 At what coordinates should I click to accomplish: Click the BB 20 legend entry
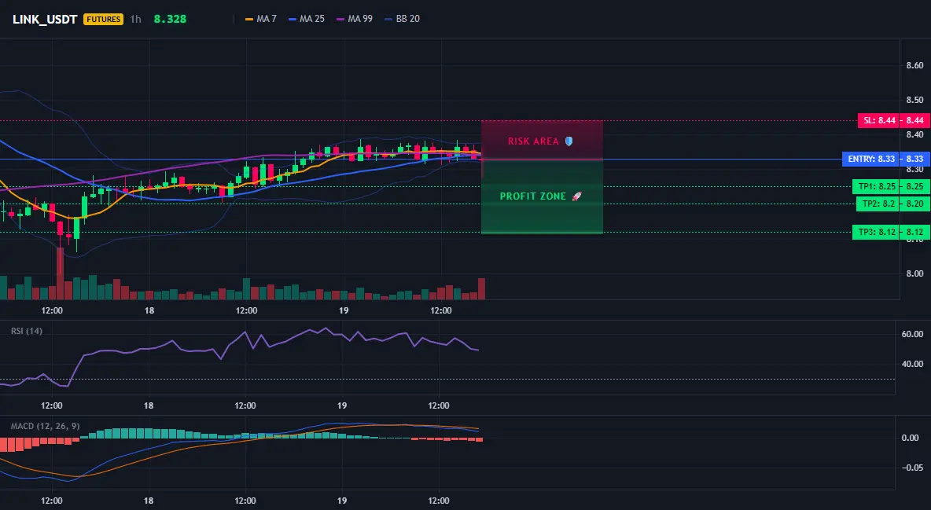(402, 19)
